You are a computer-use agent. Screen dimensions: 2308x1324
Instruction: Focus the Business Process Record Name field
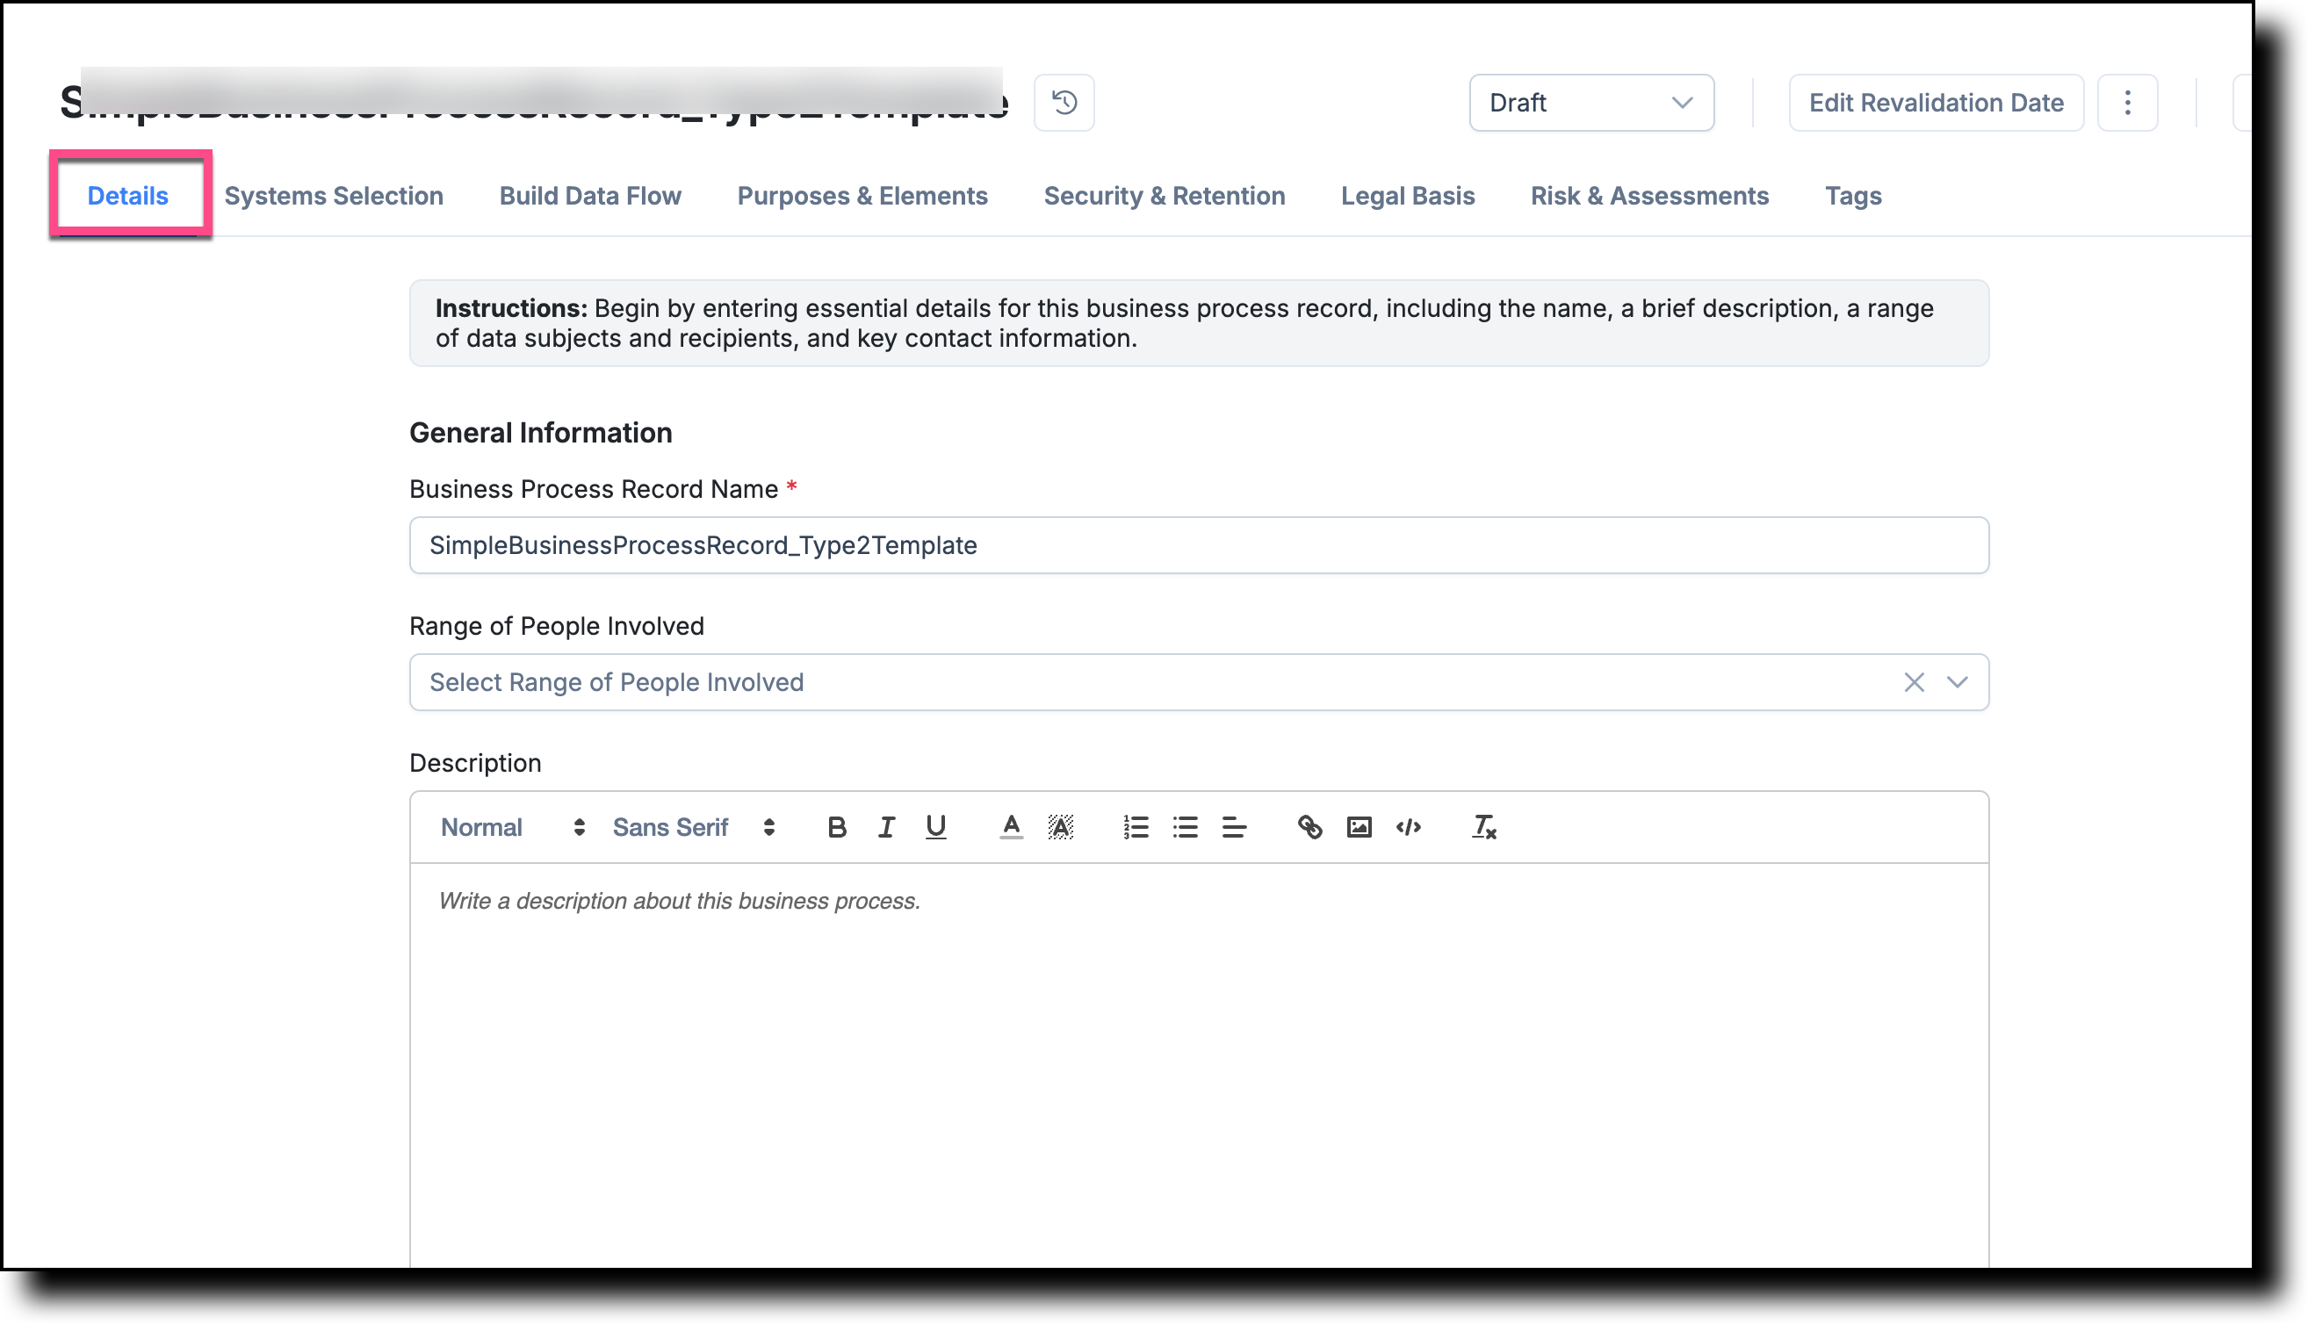1199,545
